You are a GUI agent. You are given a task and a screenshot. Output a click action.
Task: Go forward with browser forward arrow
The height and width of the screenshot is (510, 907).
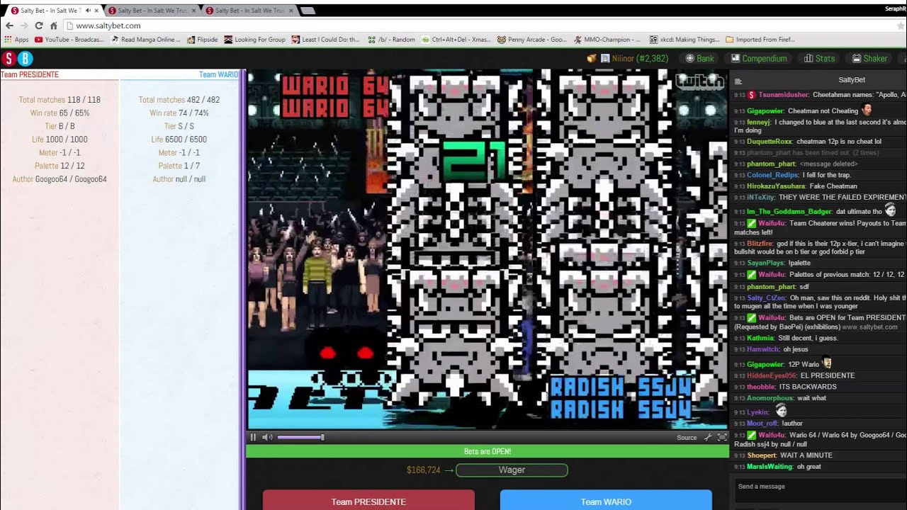(24, 25)
